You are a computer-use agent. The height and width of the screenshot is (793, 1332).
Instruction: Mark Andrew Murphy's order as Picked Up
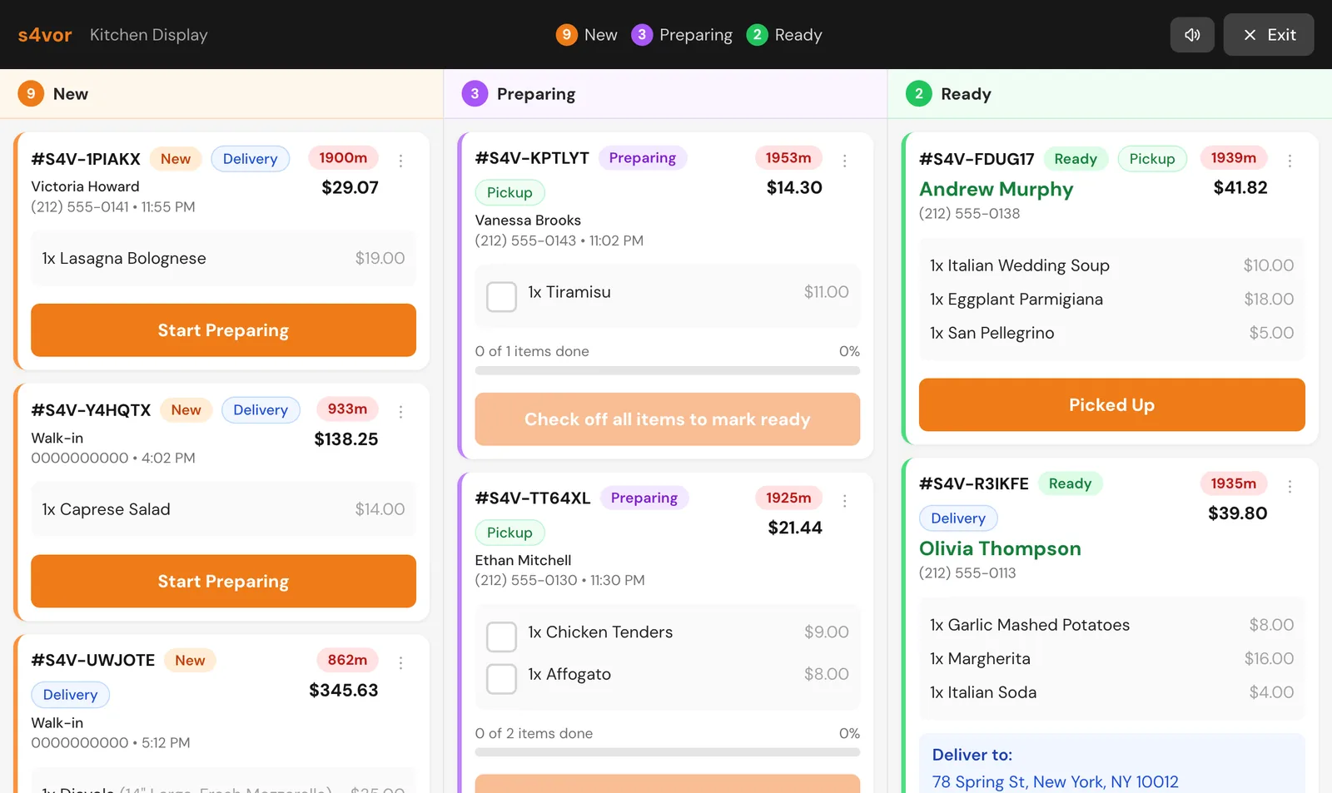coord(1111,405)
